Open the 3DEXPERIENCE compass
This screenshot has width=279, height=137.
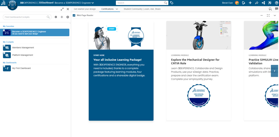(12, 5)
